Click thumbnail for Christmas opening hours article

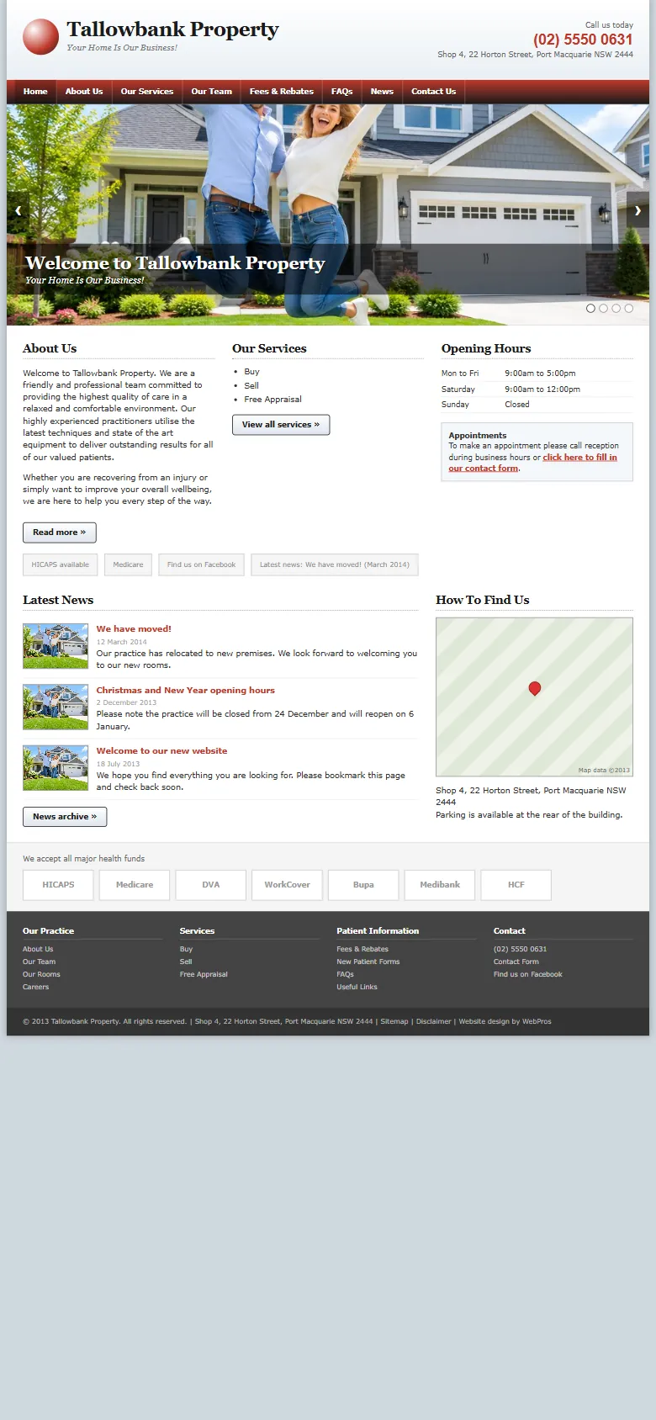tap(56, 707)
